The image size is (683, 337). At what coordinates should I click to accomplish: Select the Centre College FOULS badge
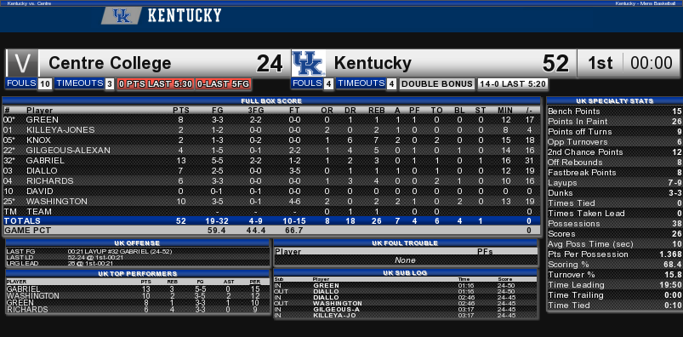tap(29, 83)
